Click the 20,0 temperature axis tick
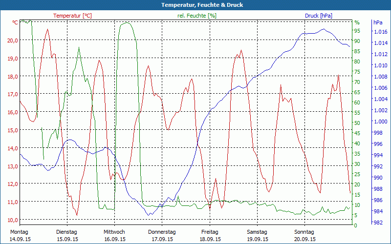The height and width of the screenshot is (244, 391). point(12,40)
